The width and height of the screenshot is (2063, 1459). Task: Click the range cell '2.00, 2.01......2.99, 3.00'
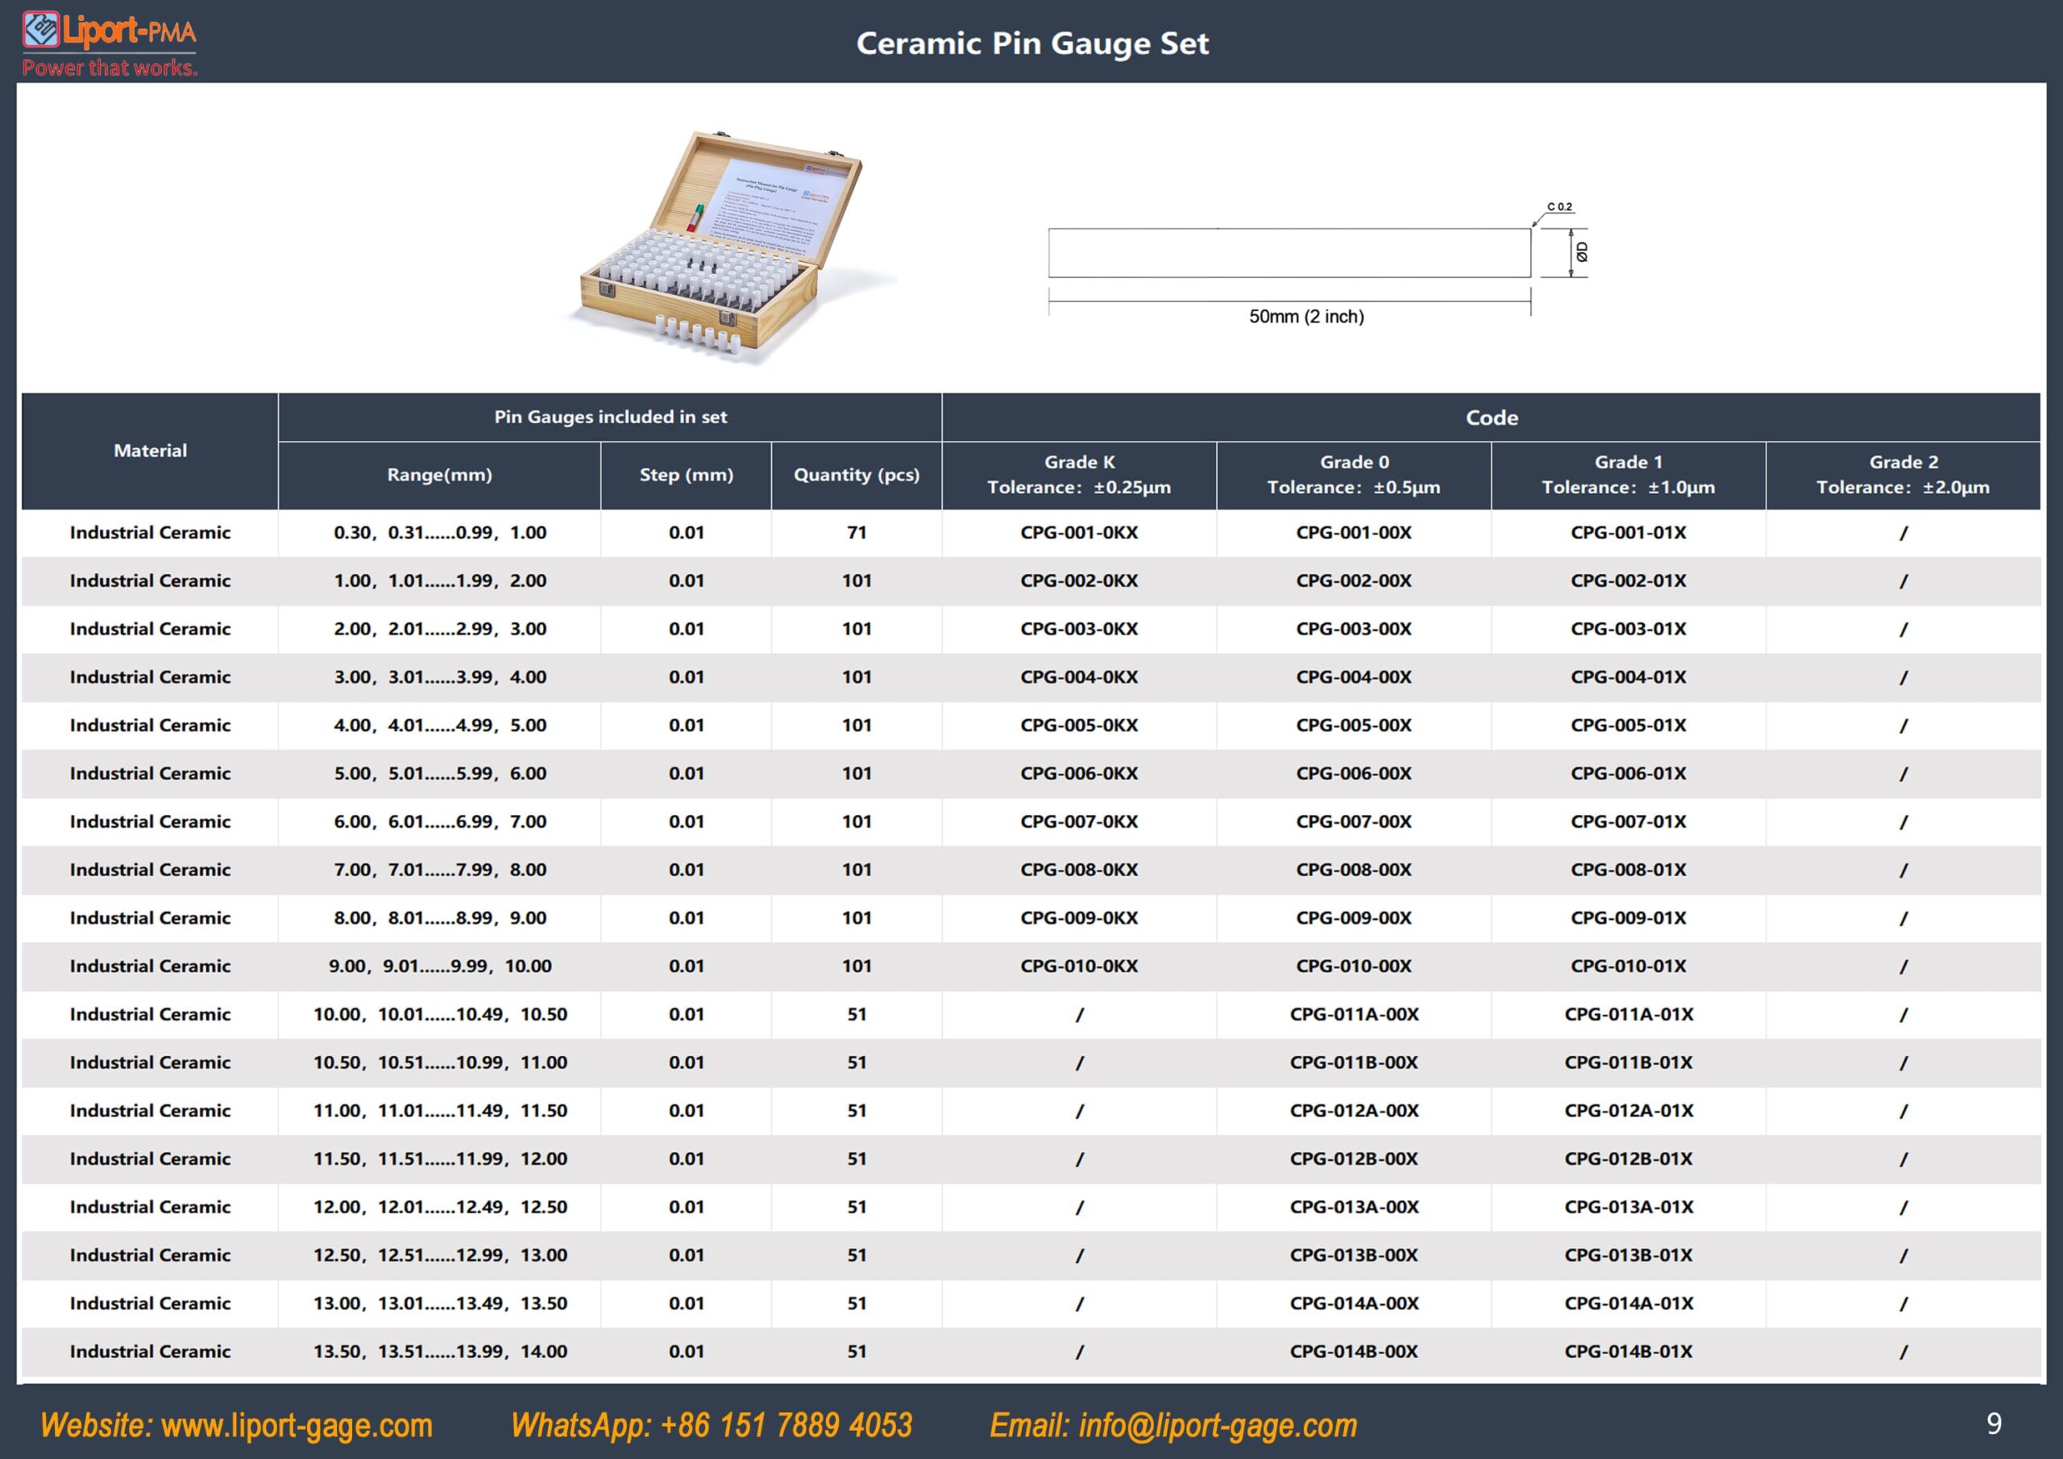click(439, 630)
